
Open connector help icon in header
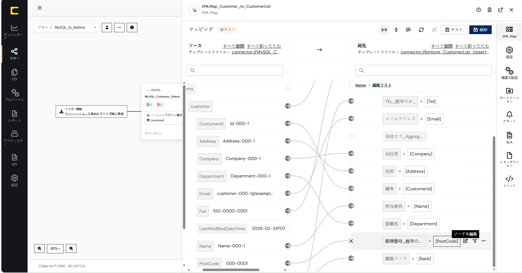tap(479, 10)
